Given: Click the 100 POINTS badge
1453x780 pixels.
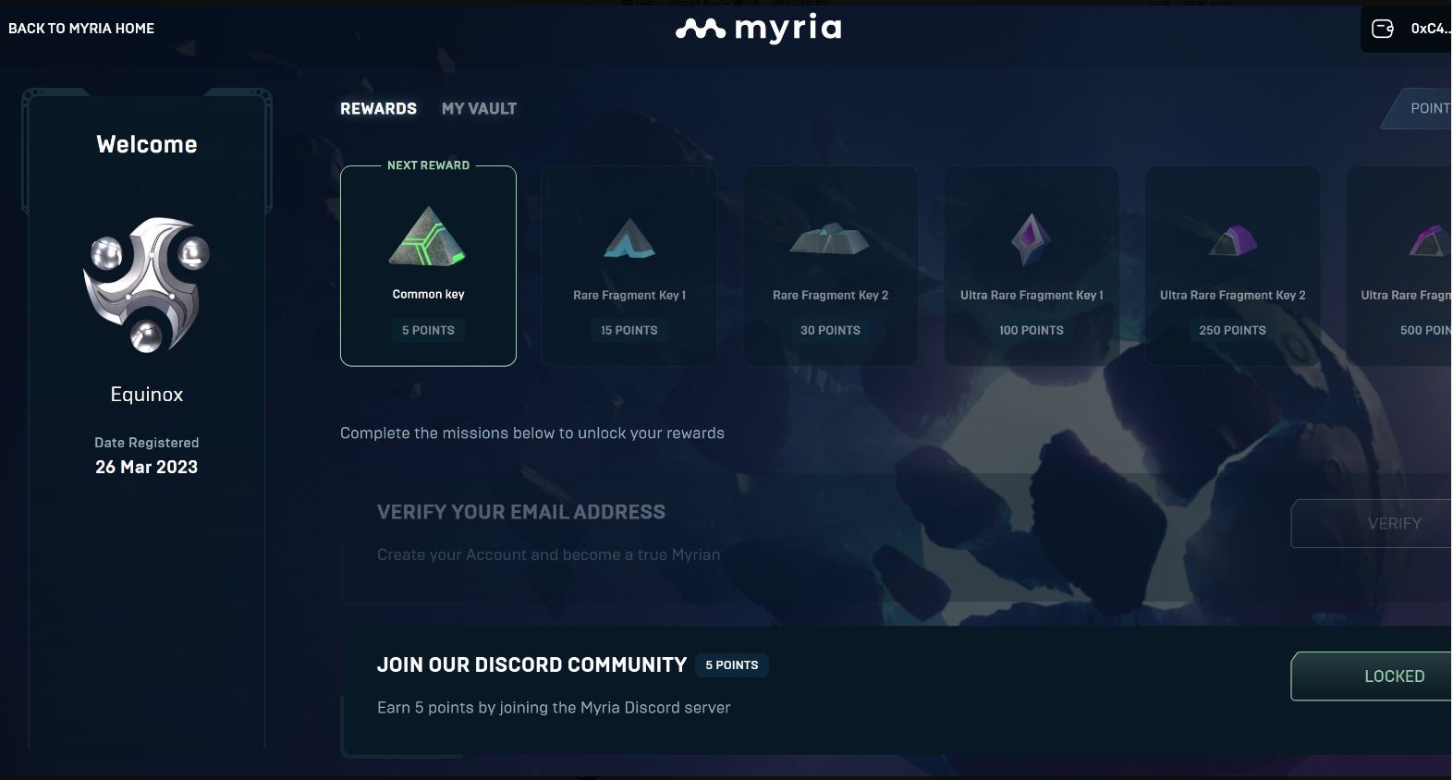Looking at the screenshot, I should (1032, 330).
